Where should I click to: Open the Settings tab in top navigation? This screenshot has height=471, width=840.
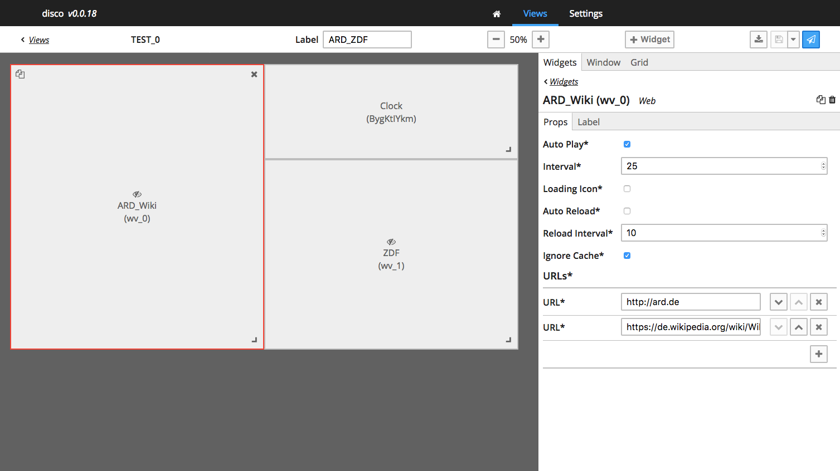click(586, 13)
